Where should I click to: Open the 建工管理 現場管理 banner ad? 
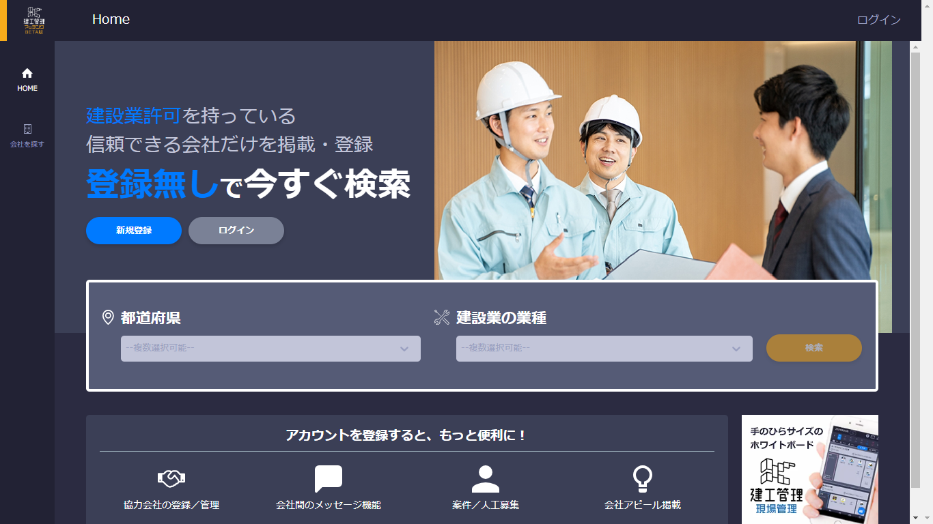(x=810, y=469)
